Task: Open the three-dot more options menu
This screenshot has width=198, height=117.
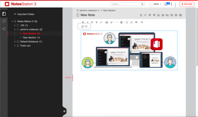Action: coord(171,4)
